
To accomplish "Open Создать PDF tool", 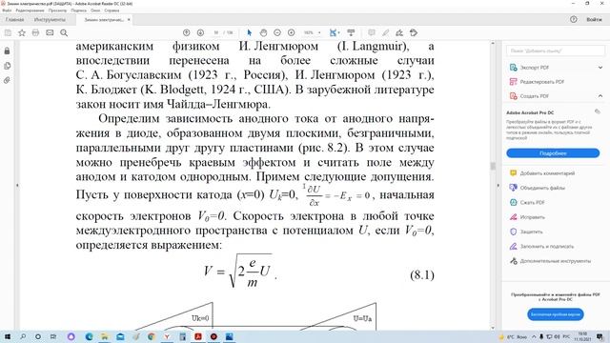I will (534, 96).
